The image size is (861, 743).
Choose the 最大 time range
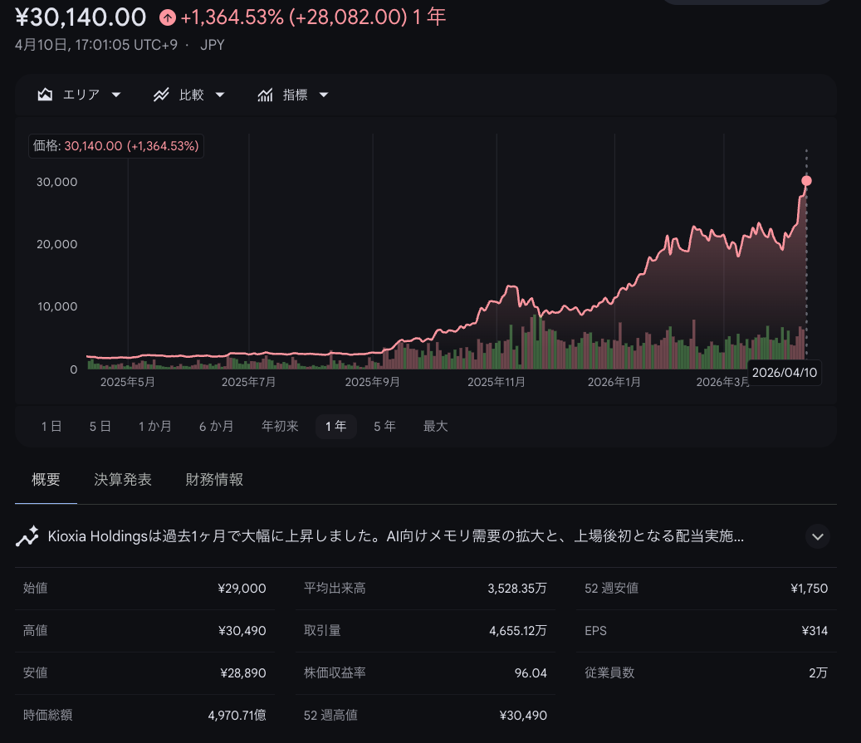435,426
